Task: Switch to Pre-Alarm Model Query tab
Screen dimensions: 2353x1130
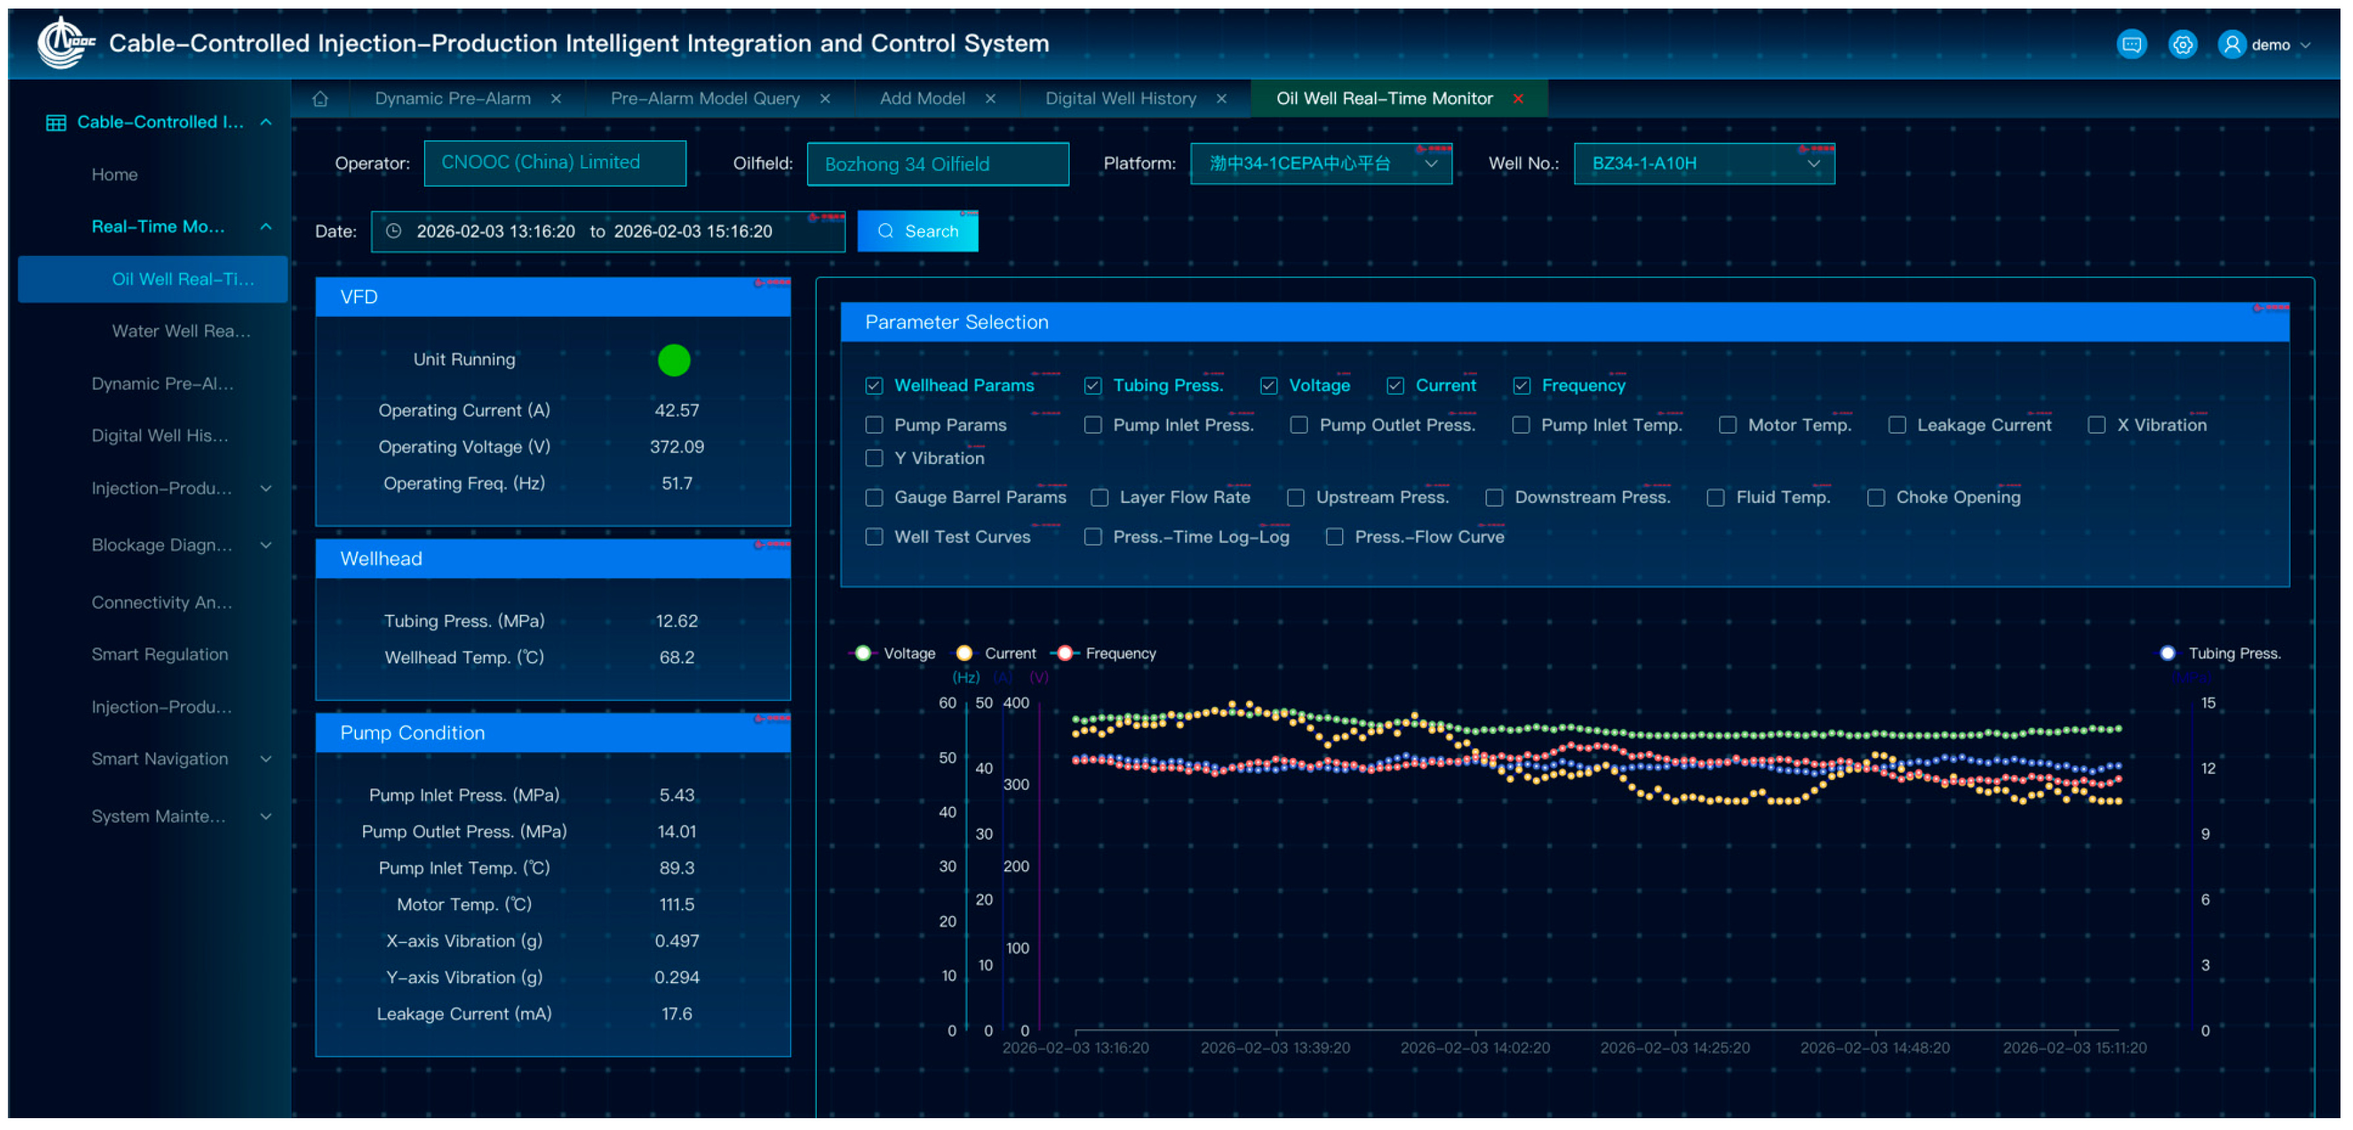Action: [704, 99]
